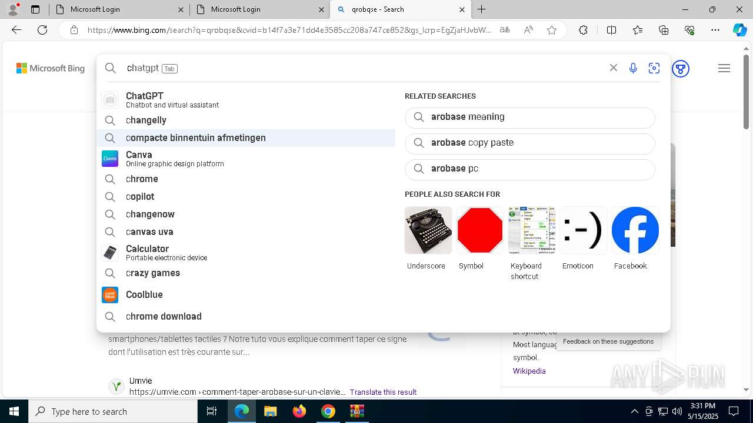753x423 pixels.
Task: Close the qrobqse - Search tab
Action: click(x=462, y=9)
